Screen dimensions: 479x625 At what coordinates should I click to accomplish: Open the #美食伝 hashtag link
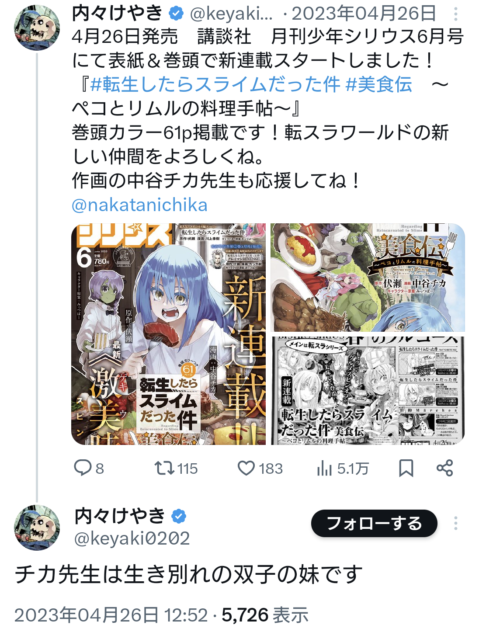(379, 84)
